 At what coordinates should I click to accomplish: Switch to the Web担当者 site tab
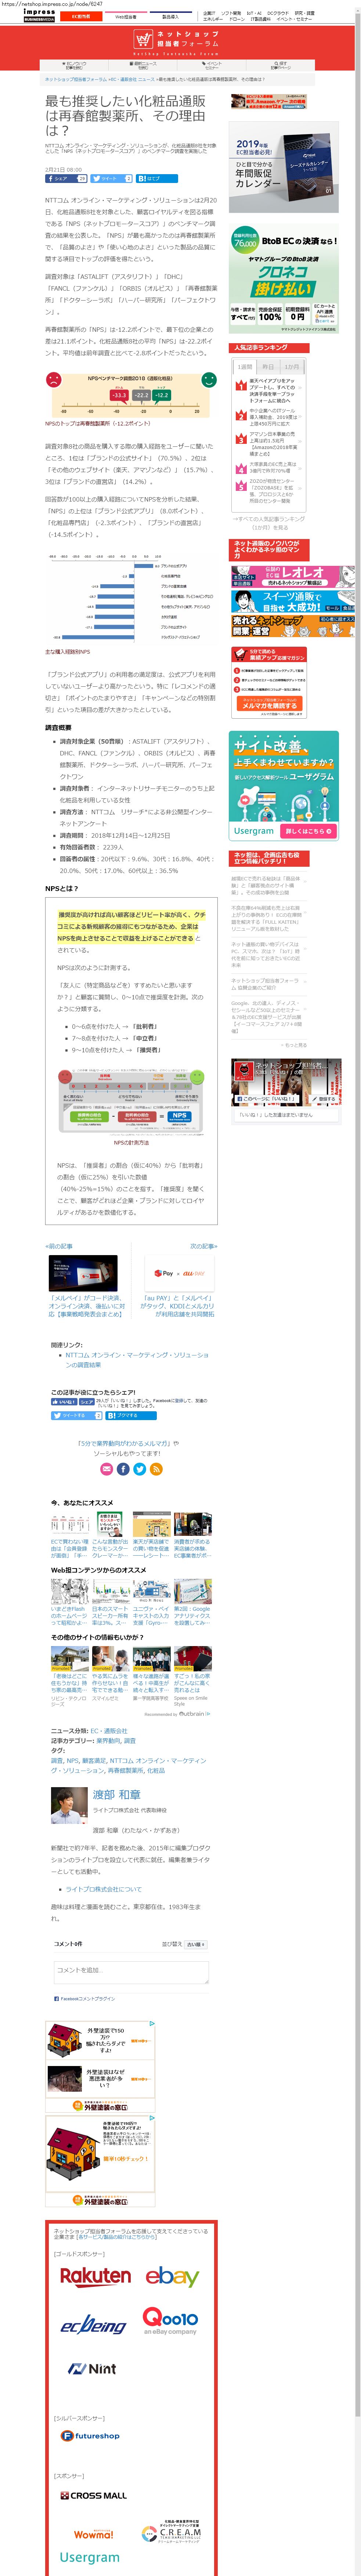(x=126, y=16)
